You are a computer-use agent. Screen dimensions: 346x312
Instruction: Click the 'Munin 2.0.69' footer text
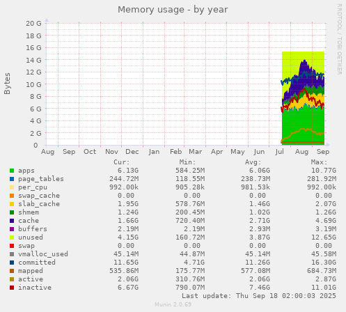coord(173,304)
